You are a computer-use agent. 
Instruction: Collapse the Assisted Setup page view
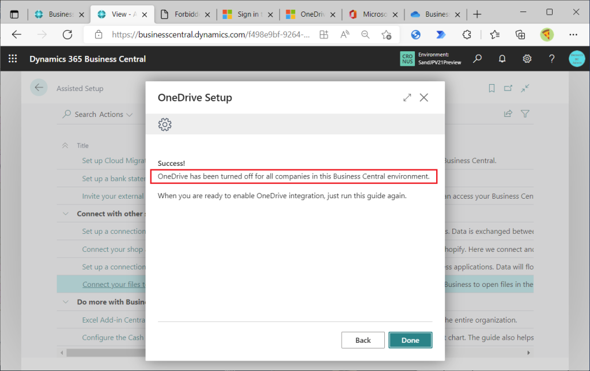click(525, 88)
